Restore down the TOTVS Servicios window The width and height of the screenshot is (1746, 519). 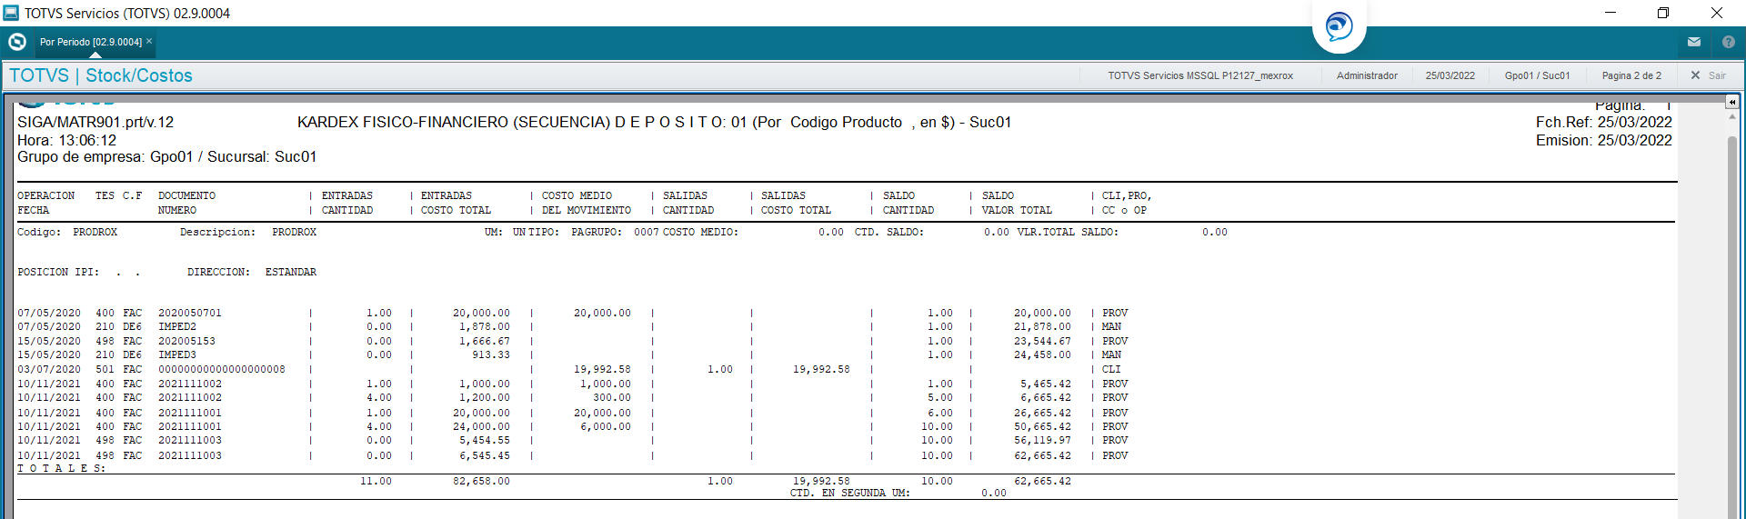[x=1662, y=13]
